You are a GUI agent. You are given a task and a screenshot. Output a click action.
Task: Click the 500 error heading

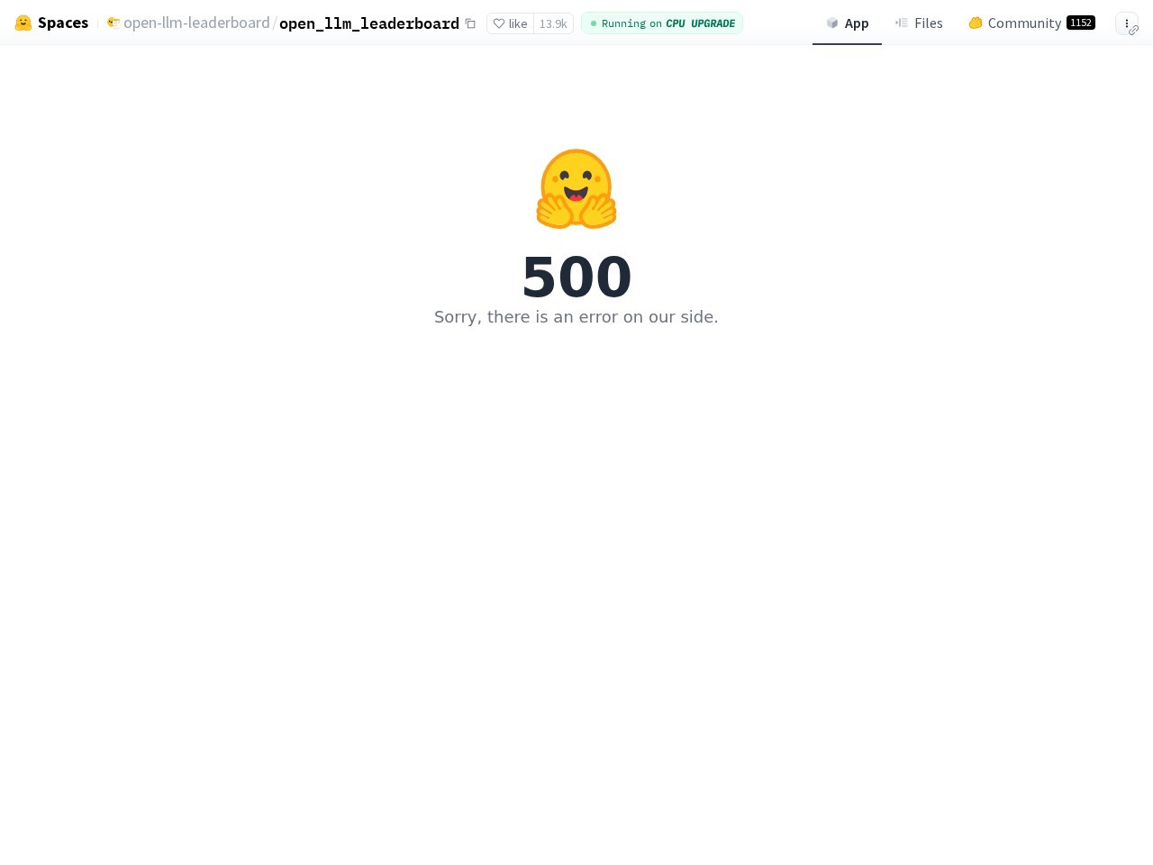576,277
